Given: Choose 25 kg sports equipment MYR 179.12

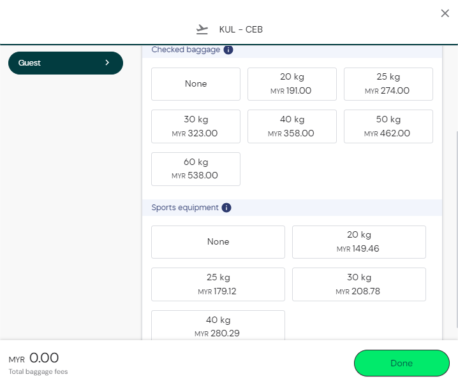Looking at the screenshot, I should (x=218, y=284).
